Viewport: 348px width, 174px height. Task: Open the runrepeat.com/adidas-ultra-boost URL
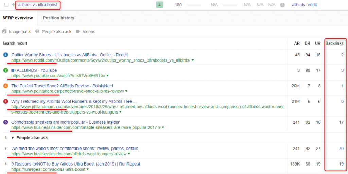tap(48, 169)
